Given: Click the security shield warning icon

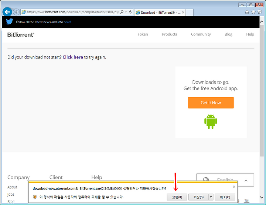Looking at the screenshot, I should pos(35,197).
